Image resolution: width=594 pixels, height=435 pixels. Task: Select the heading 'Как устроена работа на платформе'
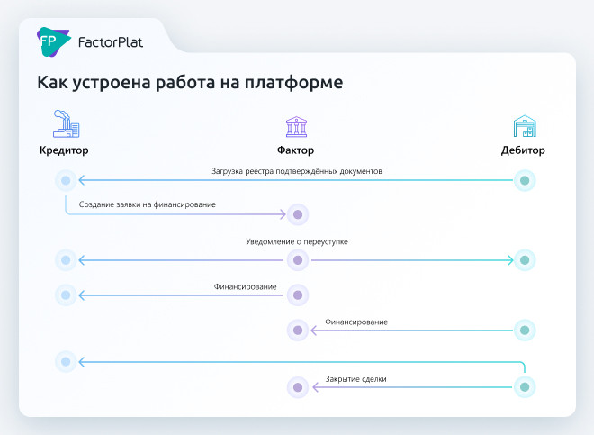[190, 82]
